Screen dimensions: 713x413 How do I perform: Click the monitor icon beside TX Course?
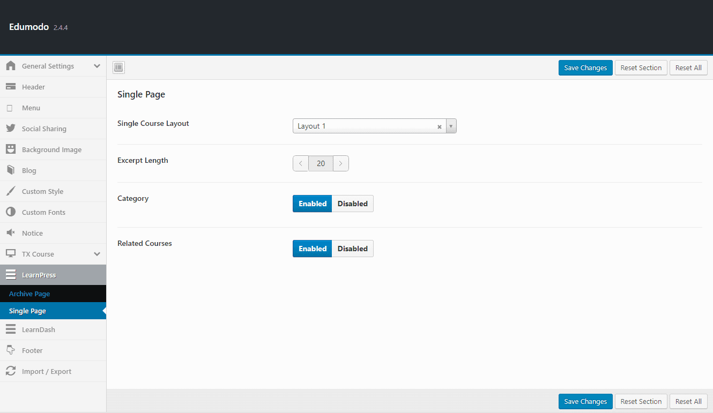coord(11,254)
